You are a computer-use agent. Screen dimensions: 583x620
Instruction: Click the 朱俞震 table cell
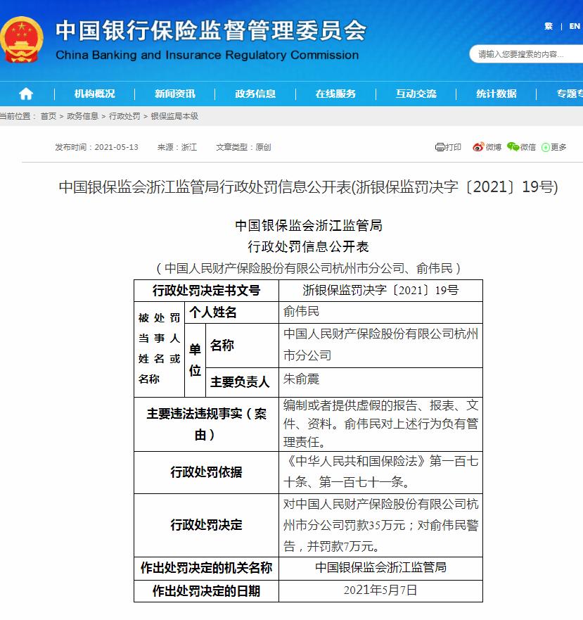(380, 382)
